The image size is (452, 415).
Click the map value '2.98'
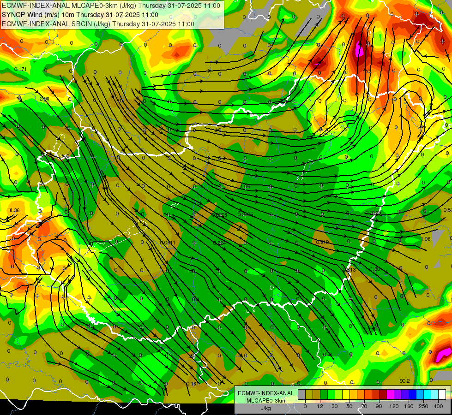pos(44,99)
